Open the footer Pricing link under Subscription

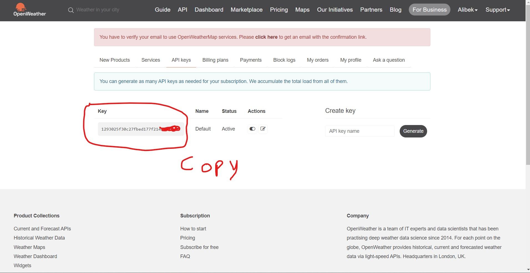coord(187,238)
